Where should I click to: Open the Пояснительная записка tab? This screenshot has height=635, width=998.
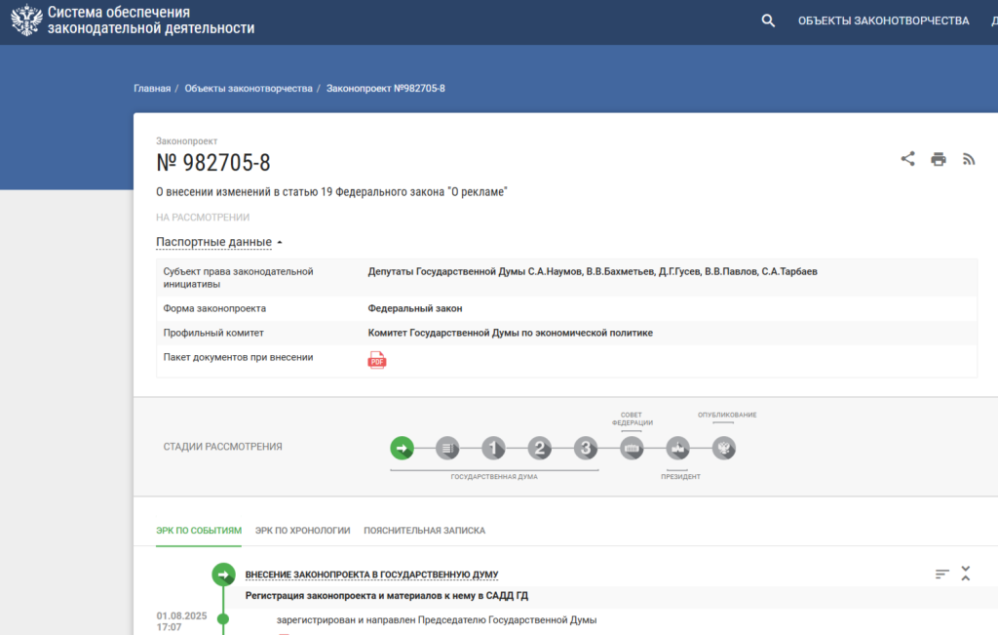(424, 531)
